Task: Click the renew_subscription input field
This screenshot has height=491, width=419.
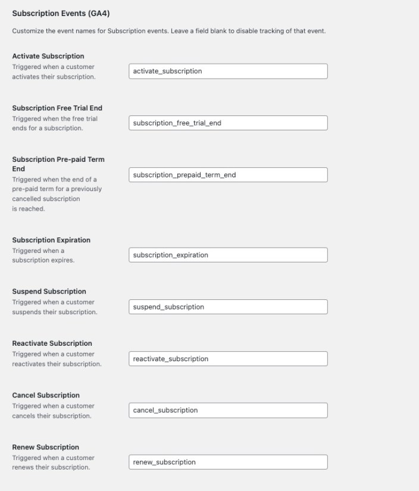Action: (x=228, y=462)
